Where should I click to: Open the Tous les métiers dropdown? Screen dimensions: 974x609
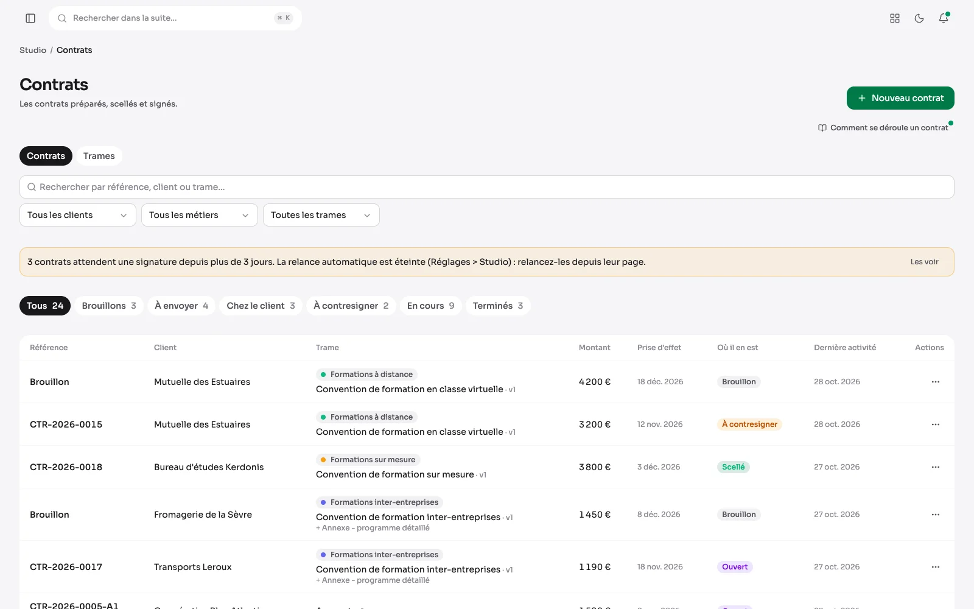click(200, 215)
